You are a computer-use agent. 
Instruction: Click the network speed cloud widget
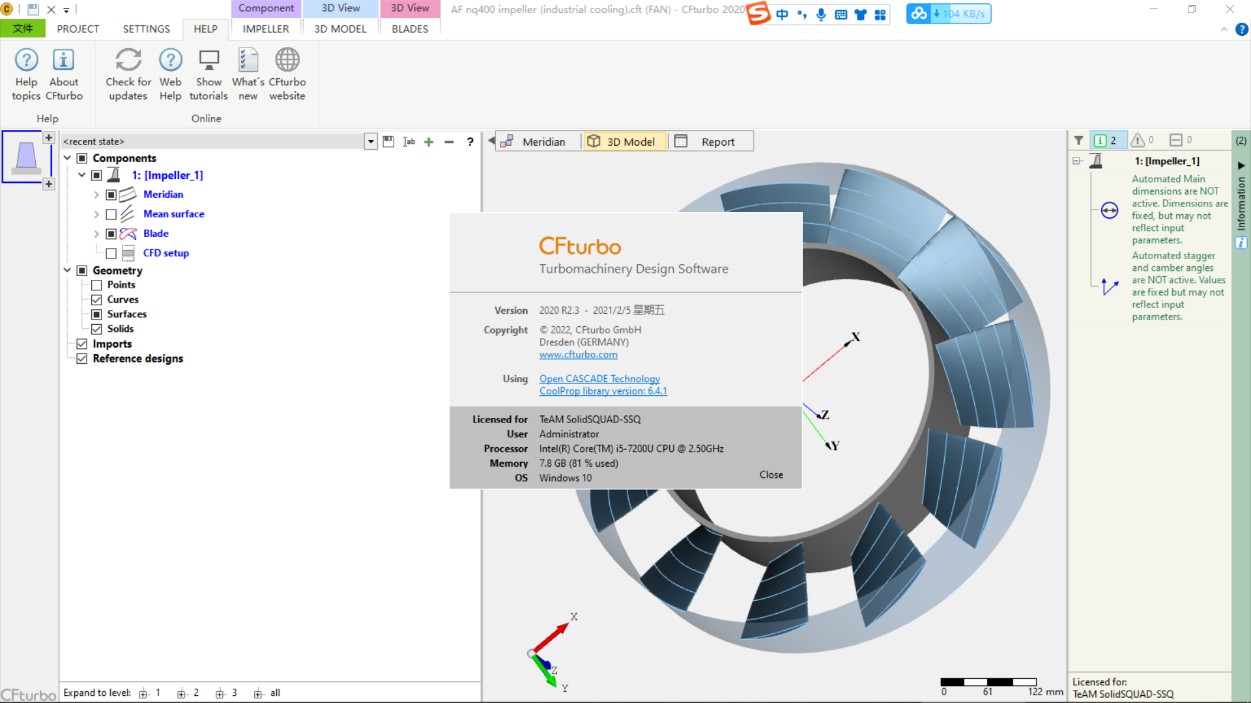[949, 14]
